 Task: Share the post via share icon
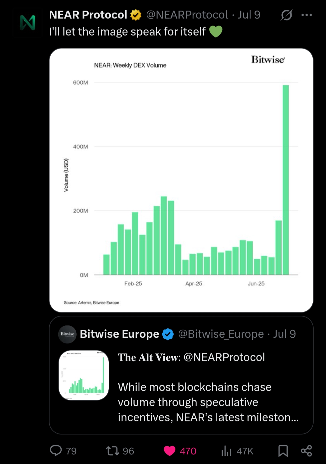pos(306,451)
